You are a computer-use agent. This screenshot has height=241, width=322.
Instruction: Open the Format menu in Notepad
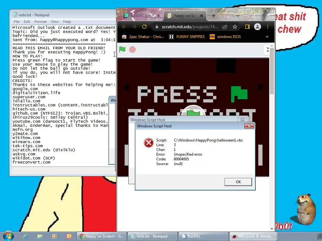click(x=41, y=22)
